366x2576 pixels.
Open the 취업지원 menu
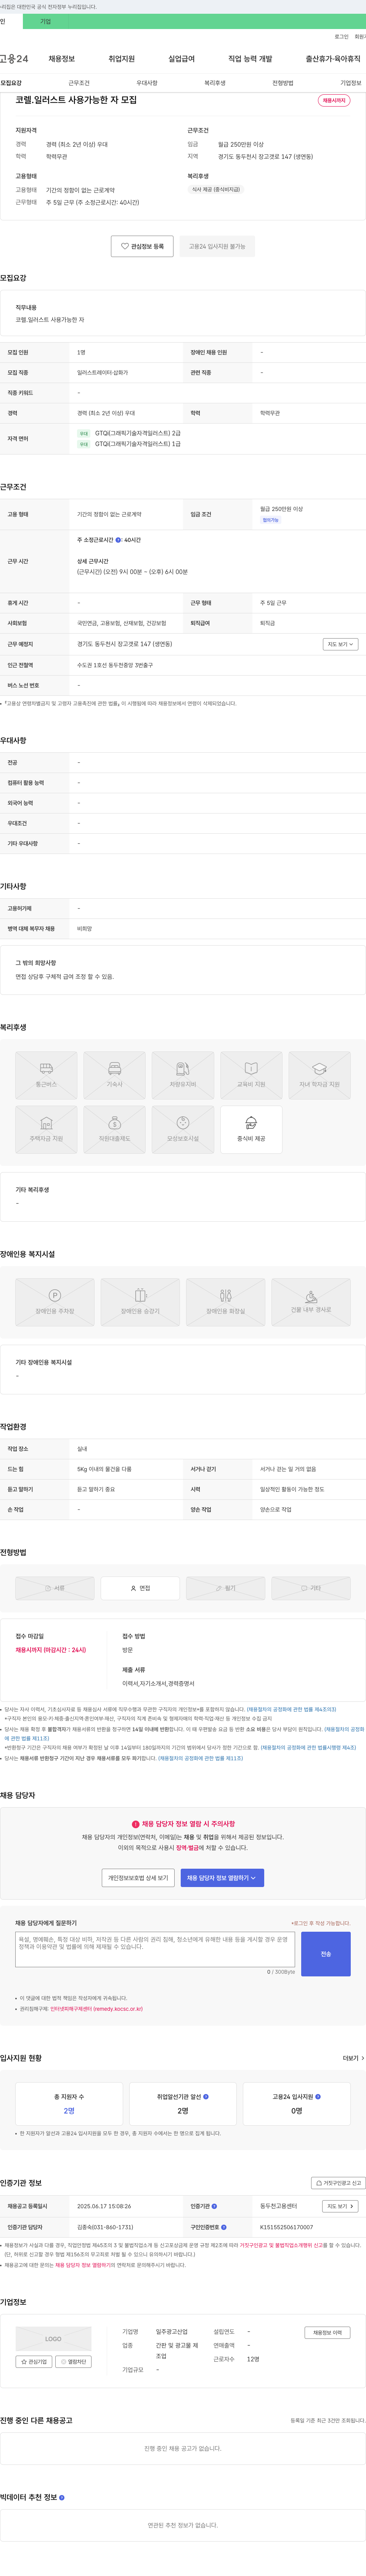[121, 59]
